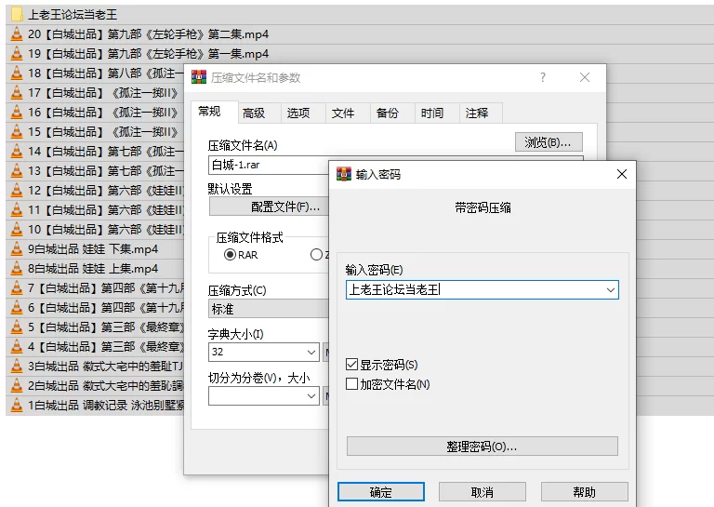
Task: Click VLC icon of file 11 第六部
Action: [17, 210]
